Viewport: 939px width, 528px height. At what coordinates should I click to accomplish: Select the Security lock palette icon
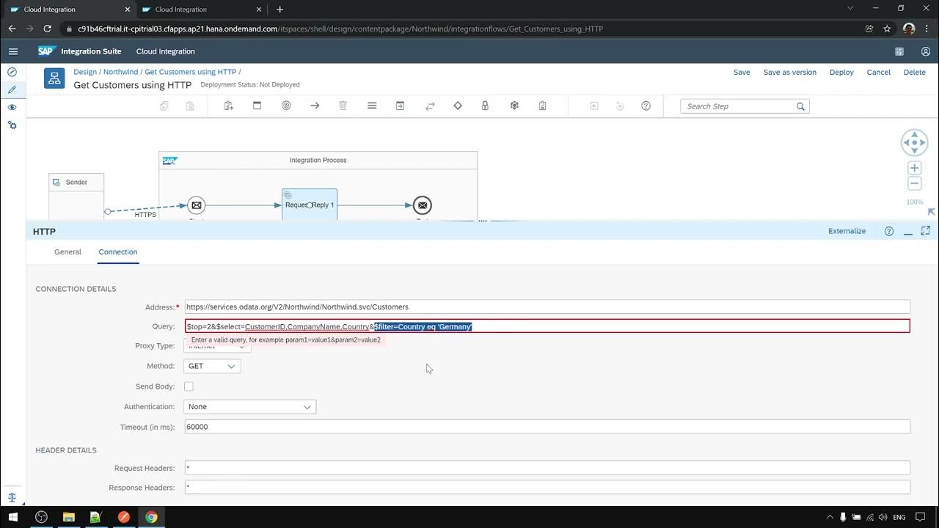click(x=485, y=106)
